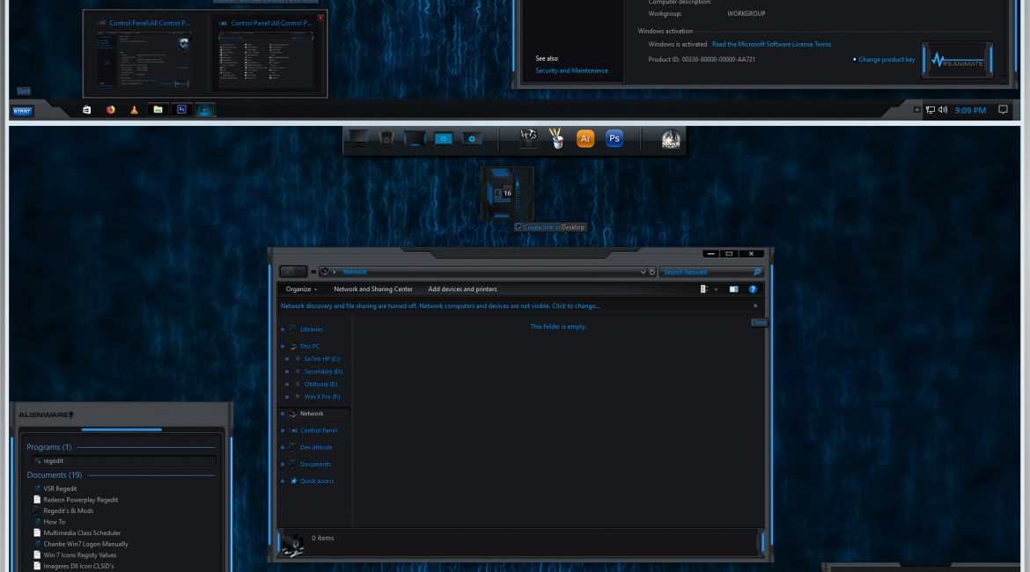Refresh the Network folder

[651, 271]
